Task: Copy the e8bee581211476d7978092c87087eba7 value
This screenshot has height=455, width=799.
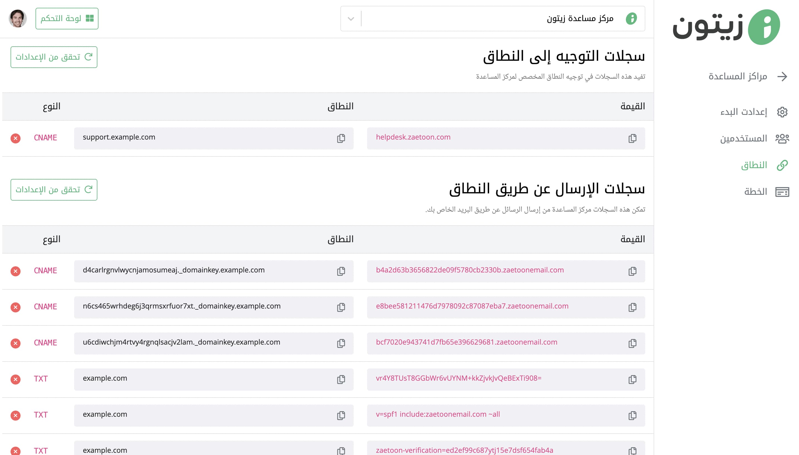Action: [632, 307]
